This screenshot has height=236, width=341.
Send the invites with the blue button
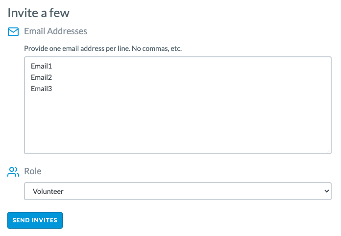(35, 220)
